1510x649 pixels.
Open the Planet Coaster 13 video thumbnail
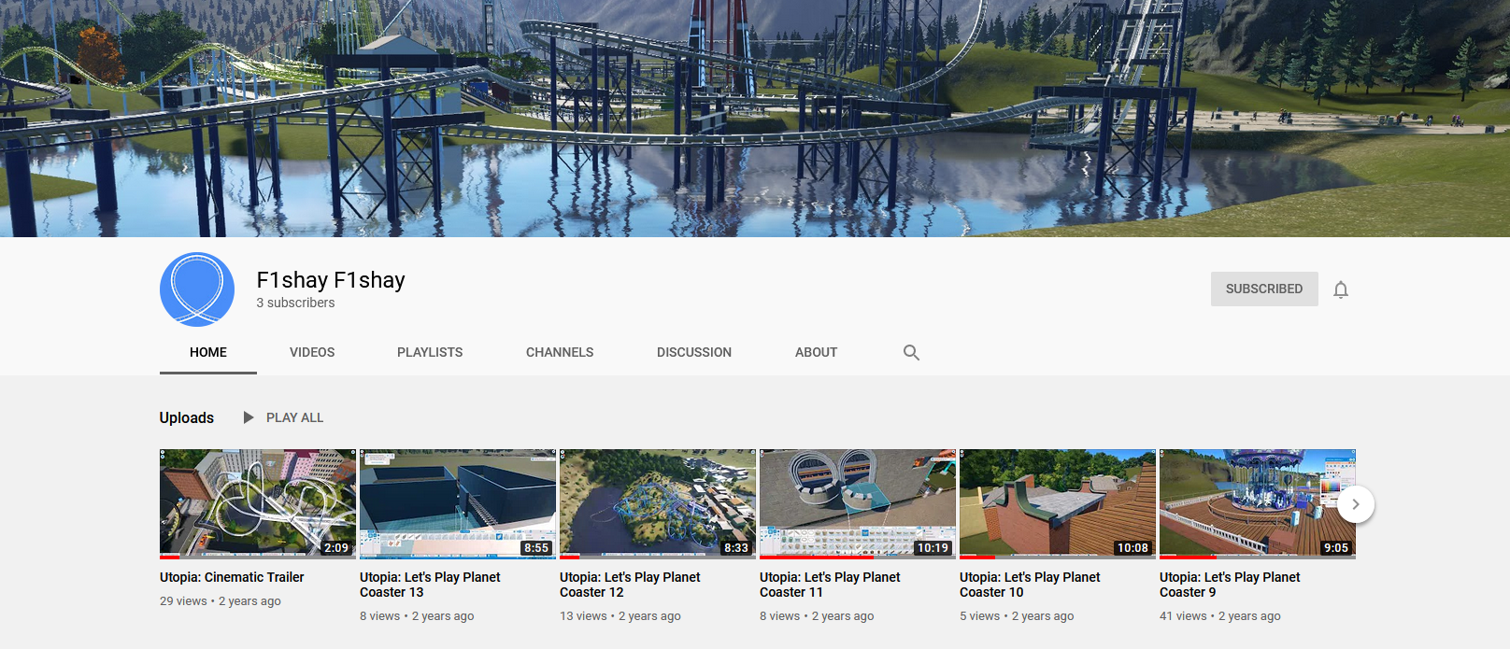457,503
